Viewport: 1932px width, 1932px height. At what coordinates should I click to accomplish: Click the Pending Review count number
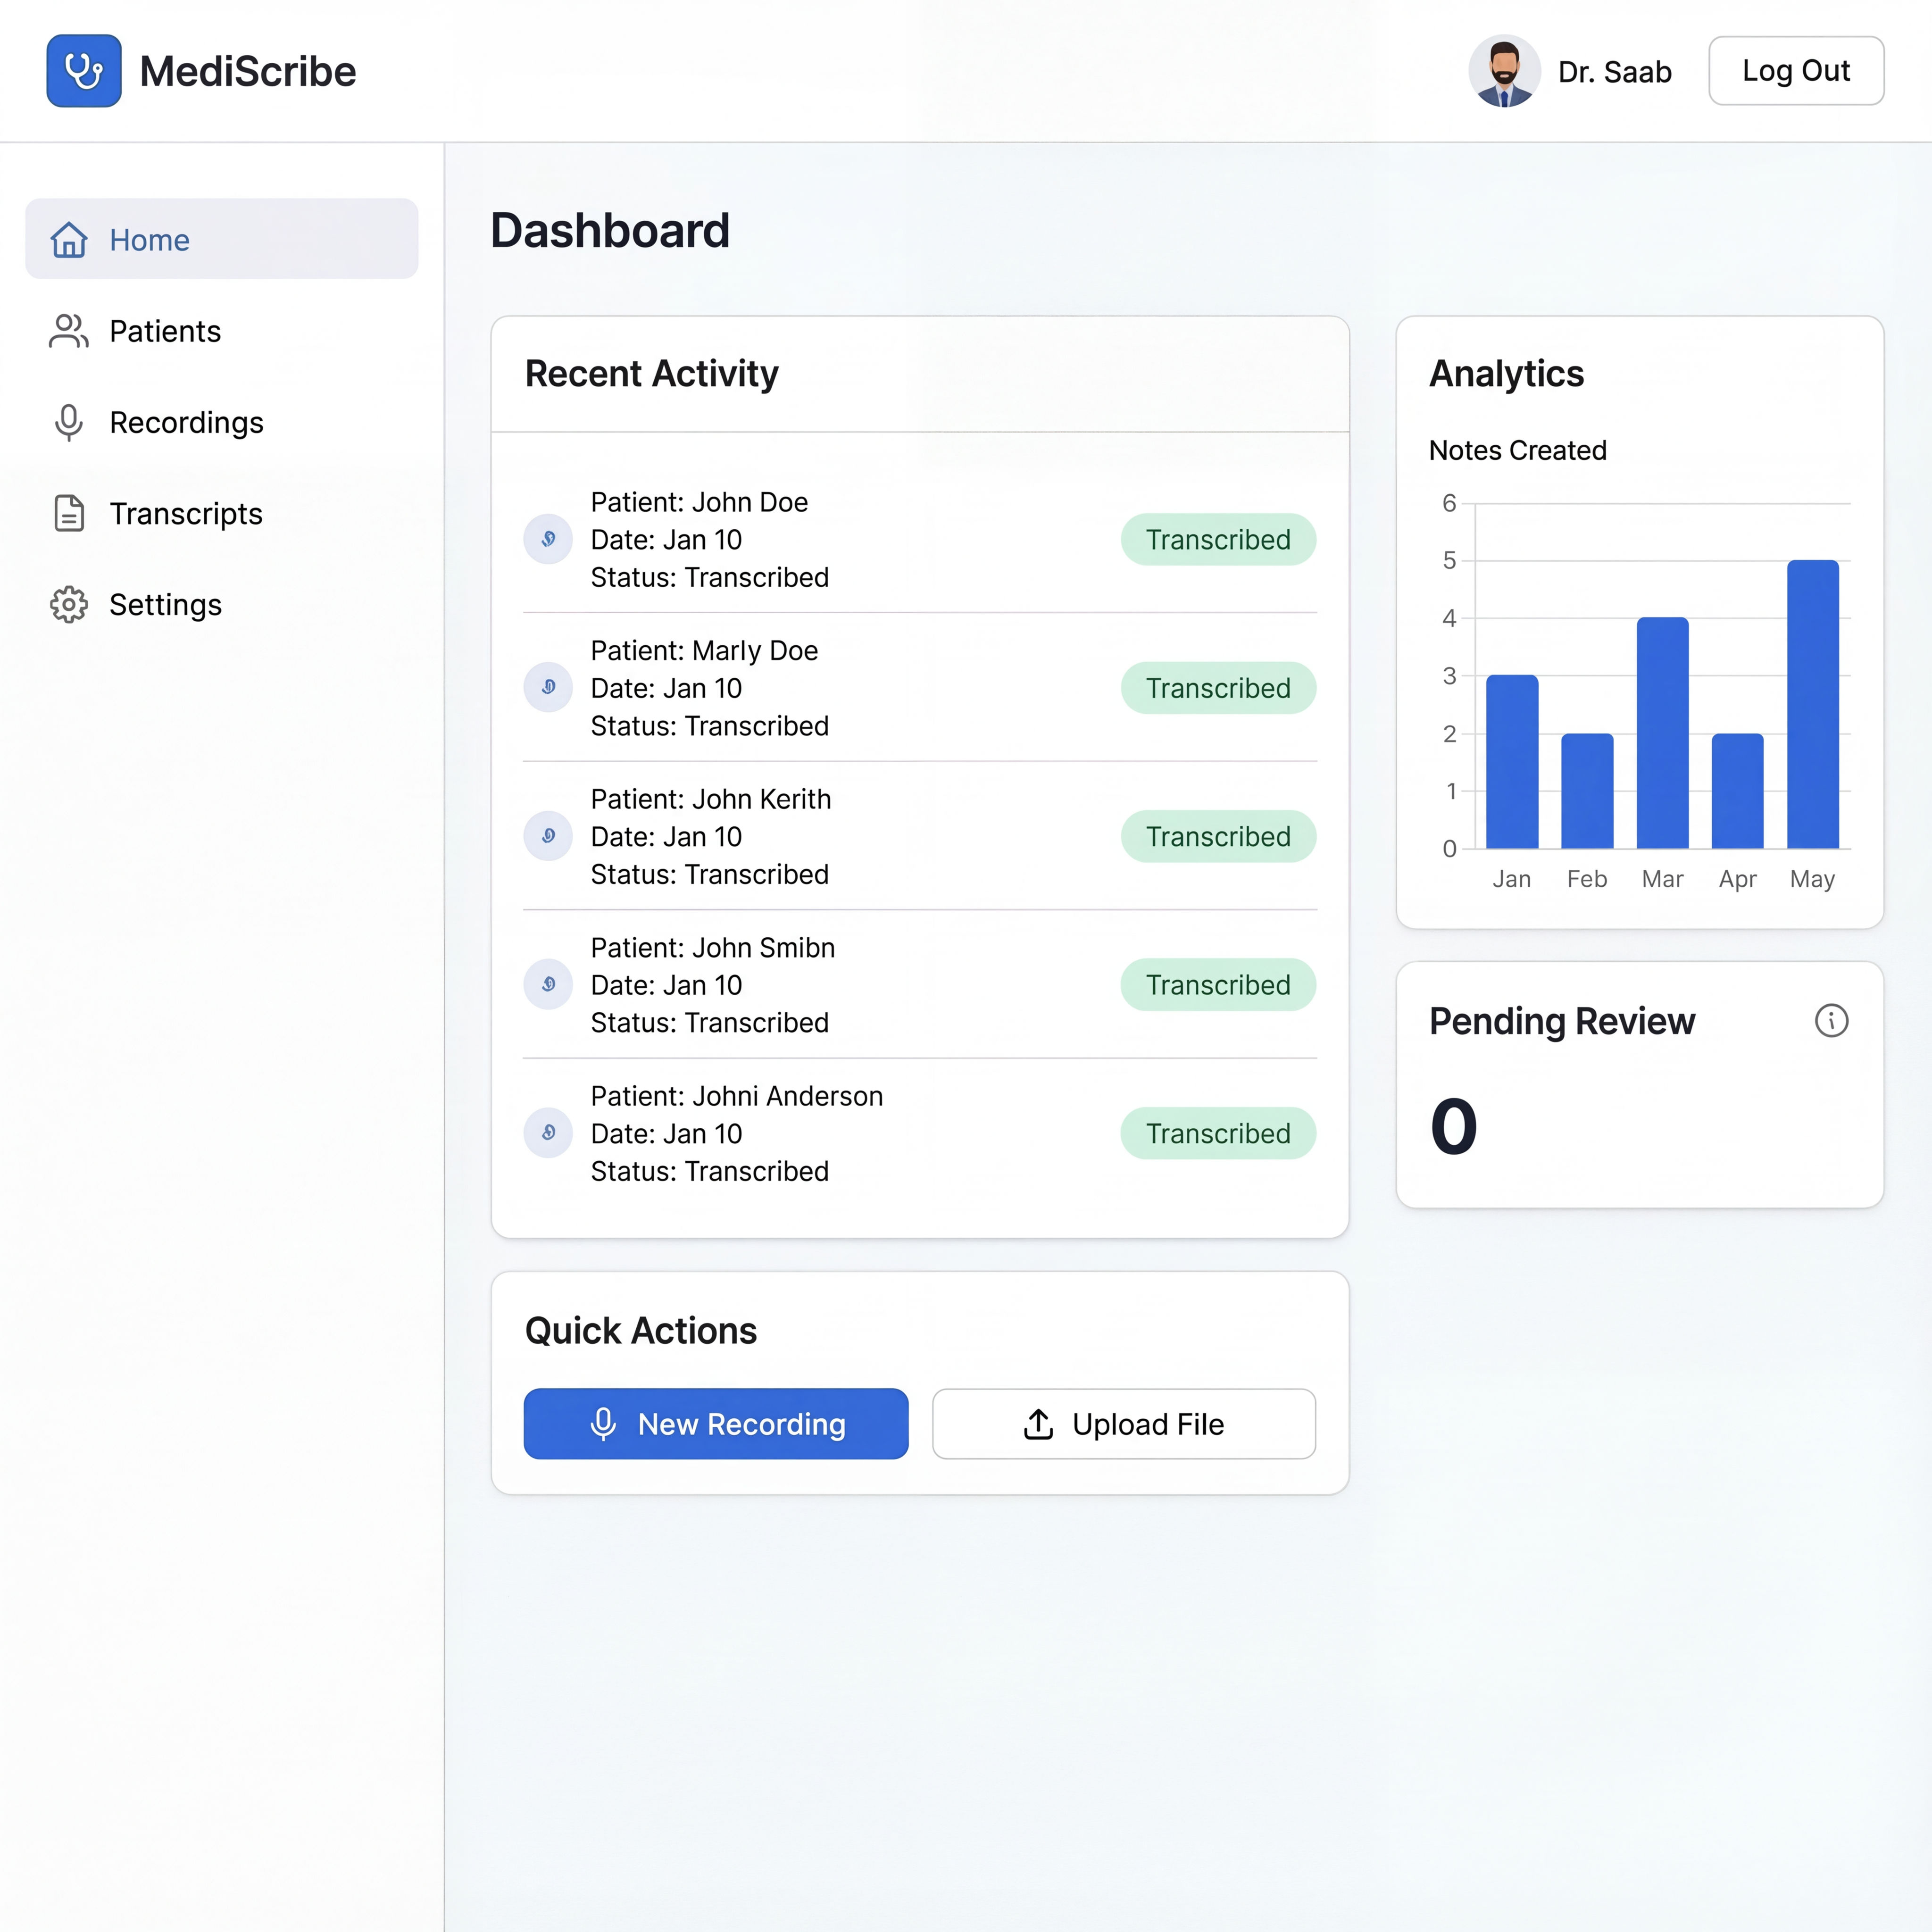[x=1454, y=1127]
